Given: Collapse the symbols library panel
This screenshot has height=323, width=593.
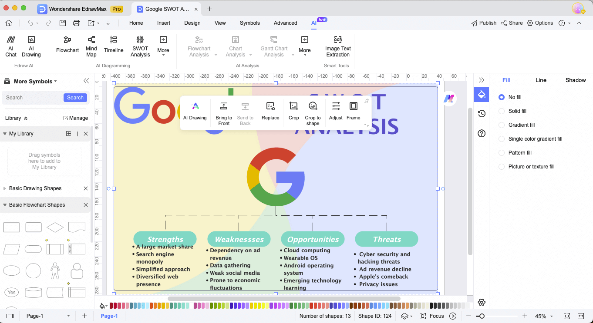Looking at the screenshot, I should point(86,81).
